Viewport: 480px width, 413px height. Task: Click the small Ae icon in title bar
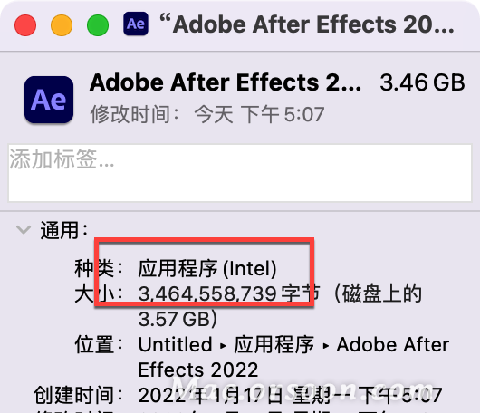coord(136,24)
